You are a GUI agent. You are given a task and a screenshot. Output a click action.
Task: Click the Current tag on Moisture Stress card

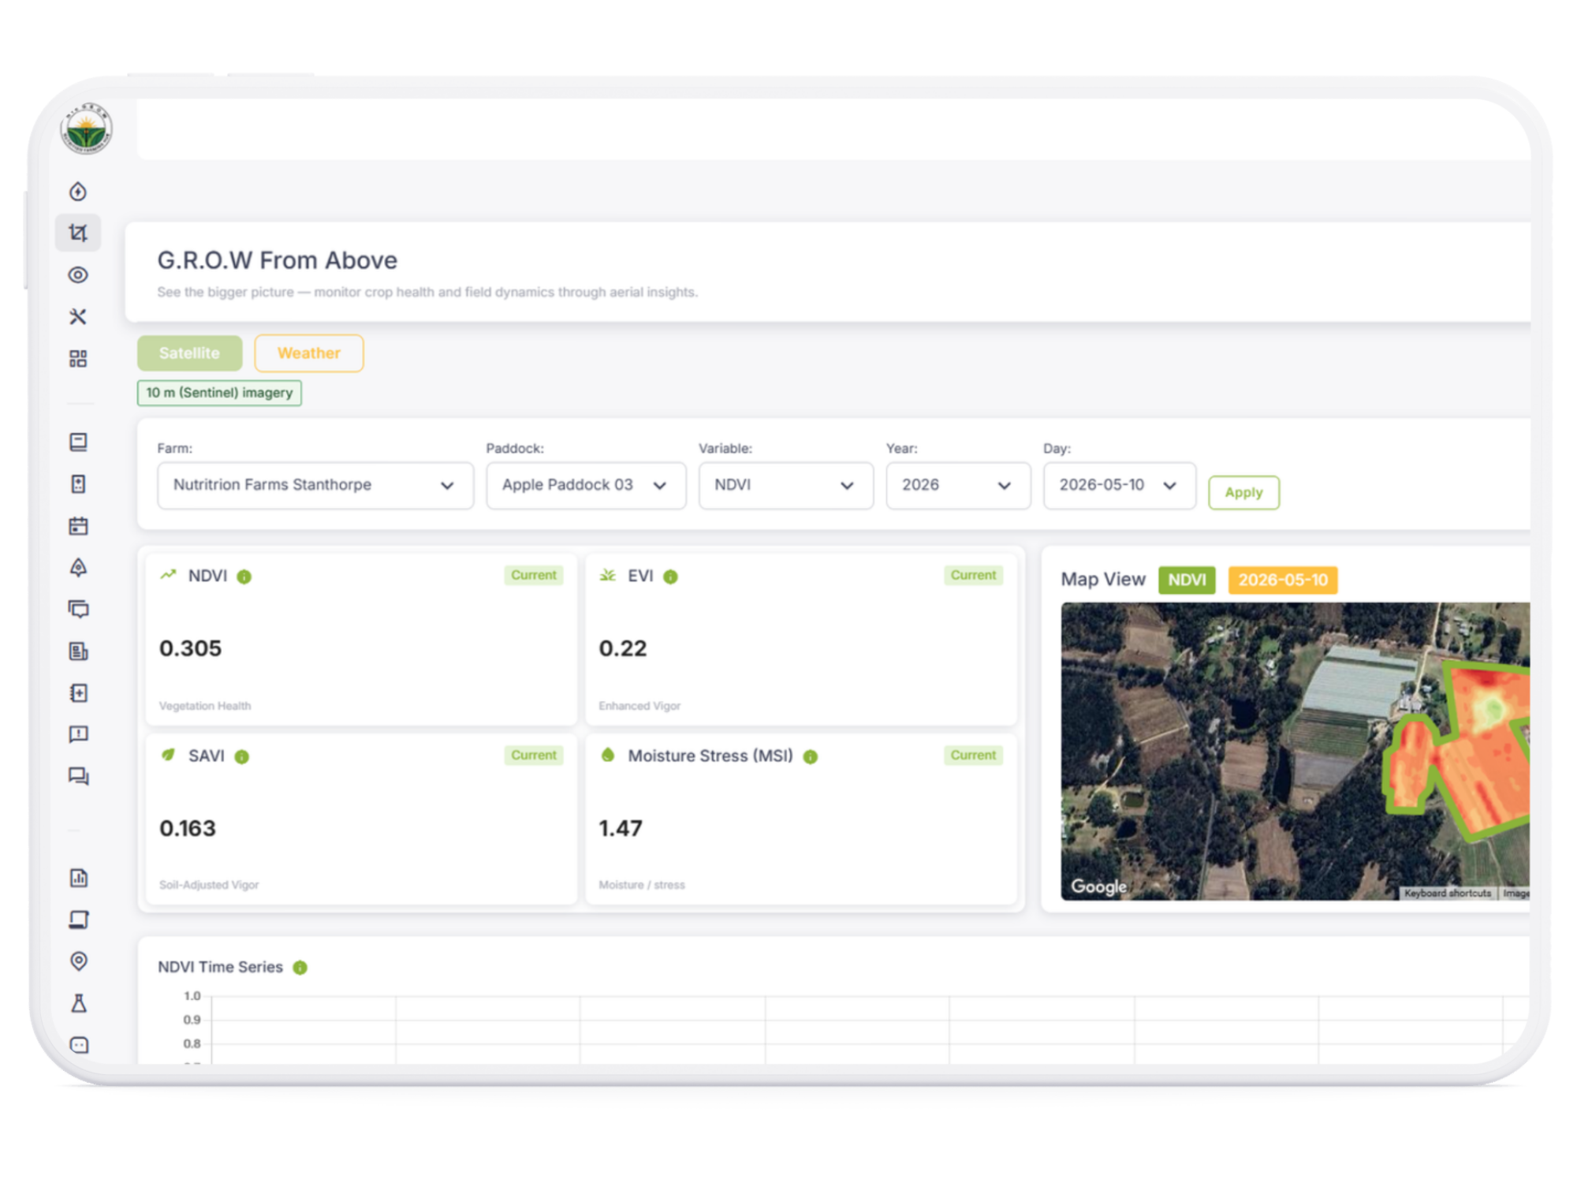(x=974, y=756)
